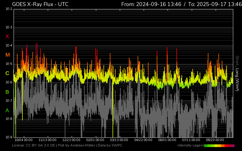Click the 1E-9 y-axis value
Image resolution: width=242 pixels, height=151 pixels.
click(x=9, y=137)
